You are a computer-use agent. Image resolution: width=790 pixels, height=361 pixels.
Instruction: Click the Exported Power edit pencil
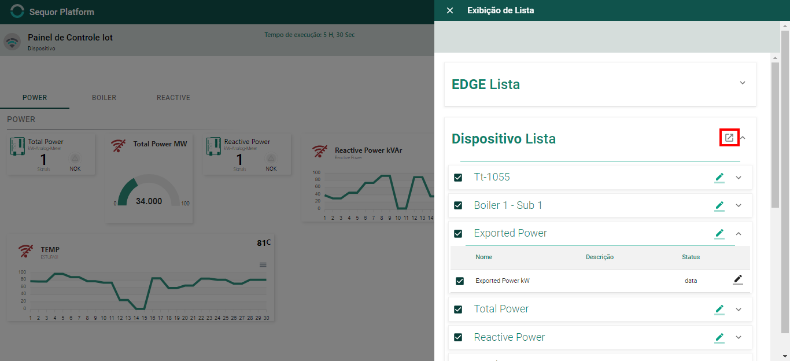(x=719, y=233)
